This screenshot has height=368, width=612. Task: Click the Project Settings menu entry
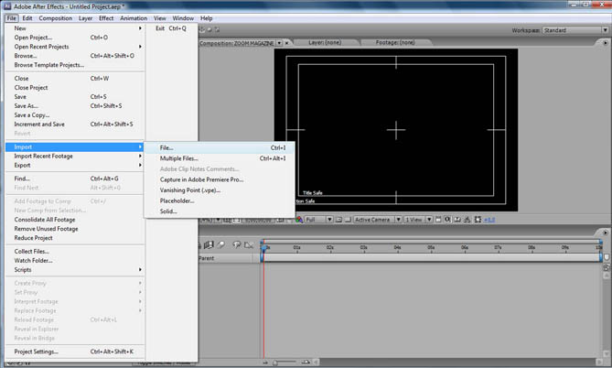click(x=37, y=351)
